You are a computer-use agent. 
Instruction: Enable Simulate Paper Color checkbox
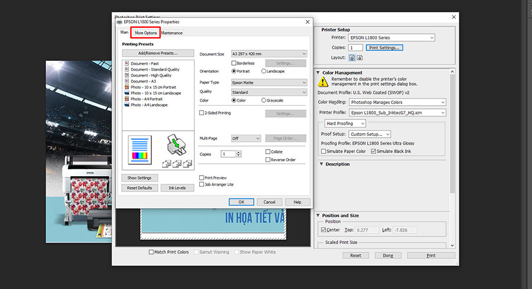pos(323,151)
